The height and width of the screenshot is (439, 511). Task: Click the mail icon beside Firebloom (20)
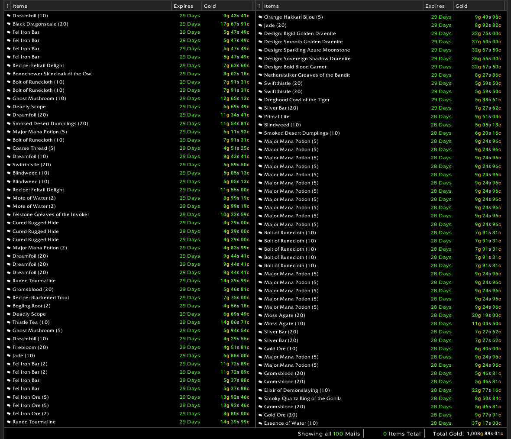9,347
